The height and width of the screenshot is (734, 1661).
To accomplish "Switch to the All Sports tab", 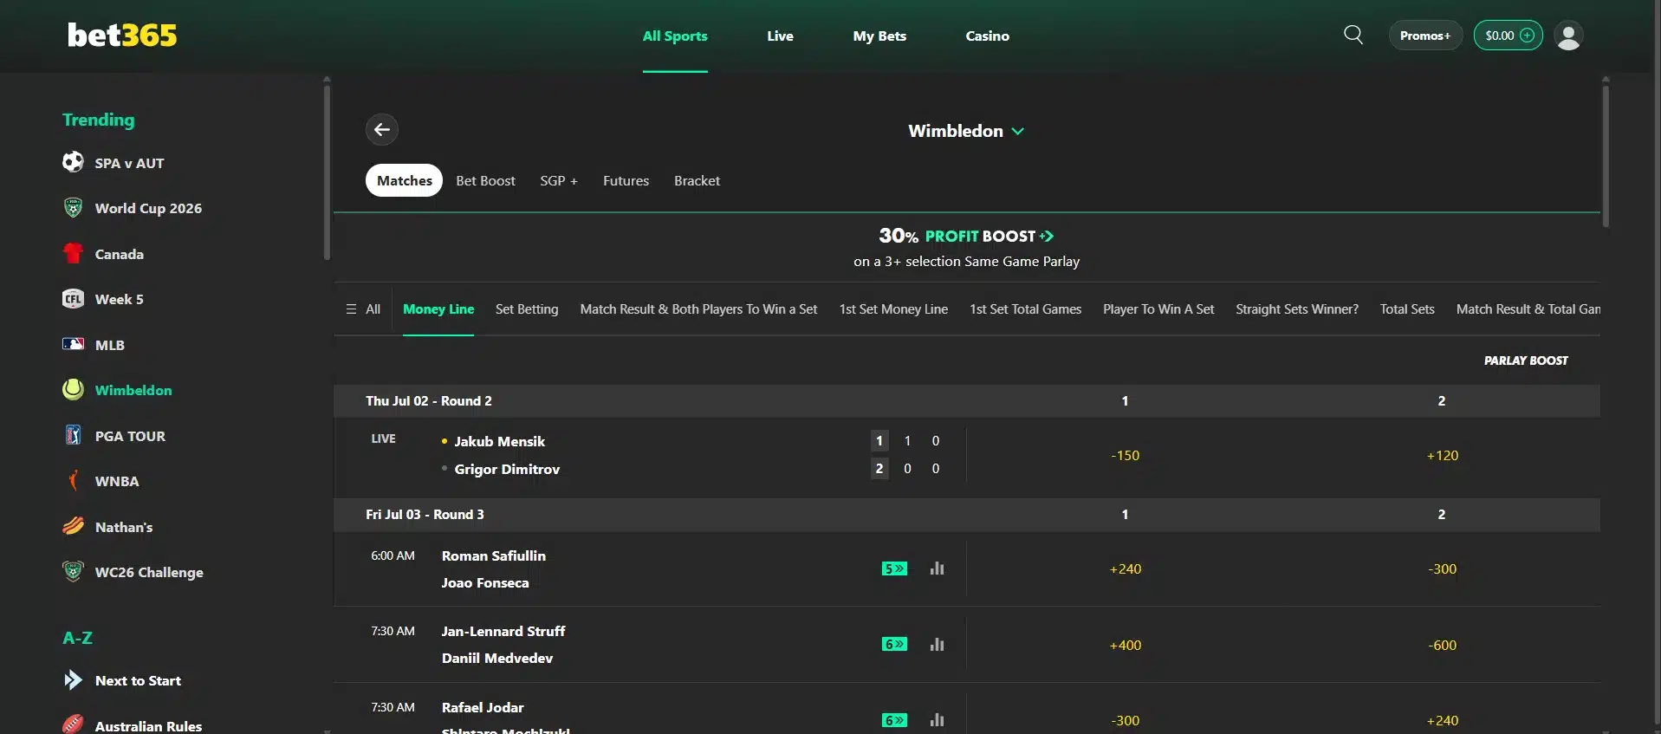I will click(x=675, y=36).
